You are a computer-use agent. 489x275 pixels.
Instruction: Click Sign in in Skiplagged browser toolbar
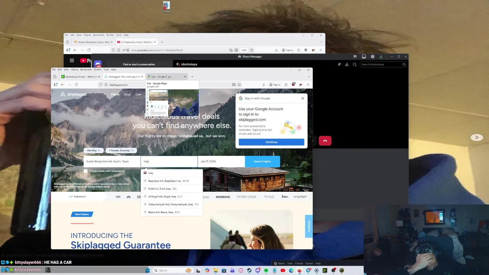point(274,84)
